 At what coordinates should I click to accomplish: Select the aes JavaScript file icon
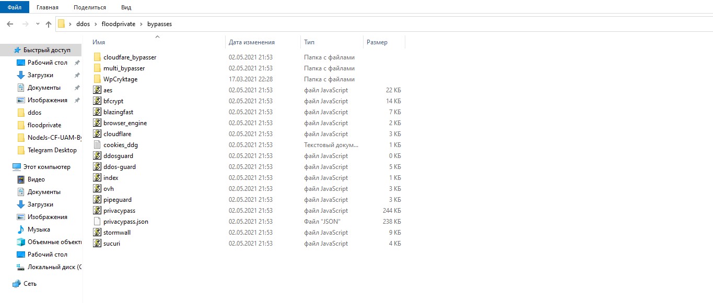pyautogui.click(x=97, y=90)
